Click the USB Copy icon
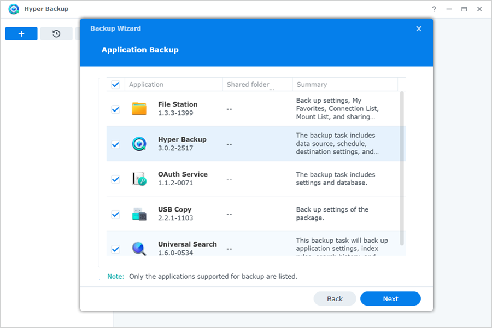Image resolution: width=492 pixels, height=328 pixels. pos(139,214)
